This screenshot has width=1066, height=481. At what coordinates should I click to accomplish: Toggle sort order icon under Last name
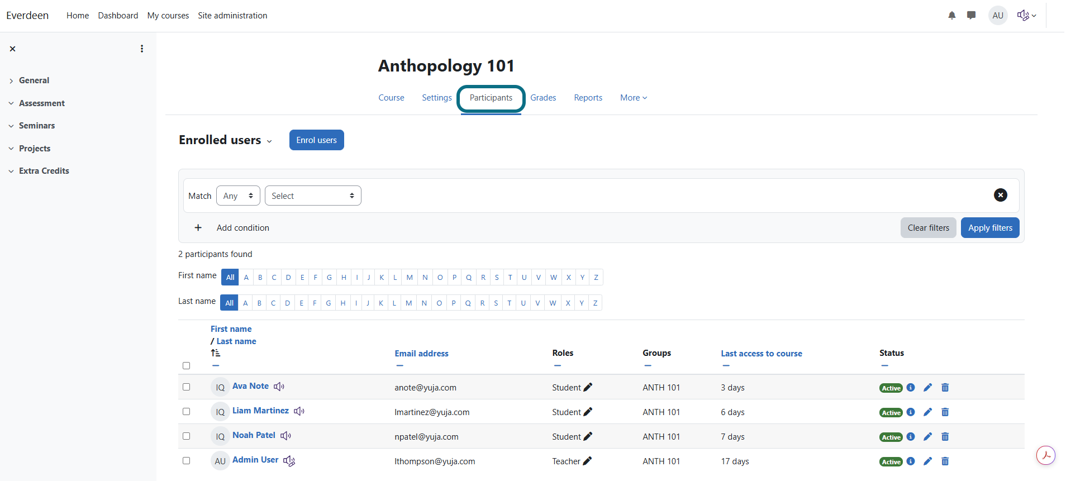coord(215,353)
